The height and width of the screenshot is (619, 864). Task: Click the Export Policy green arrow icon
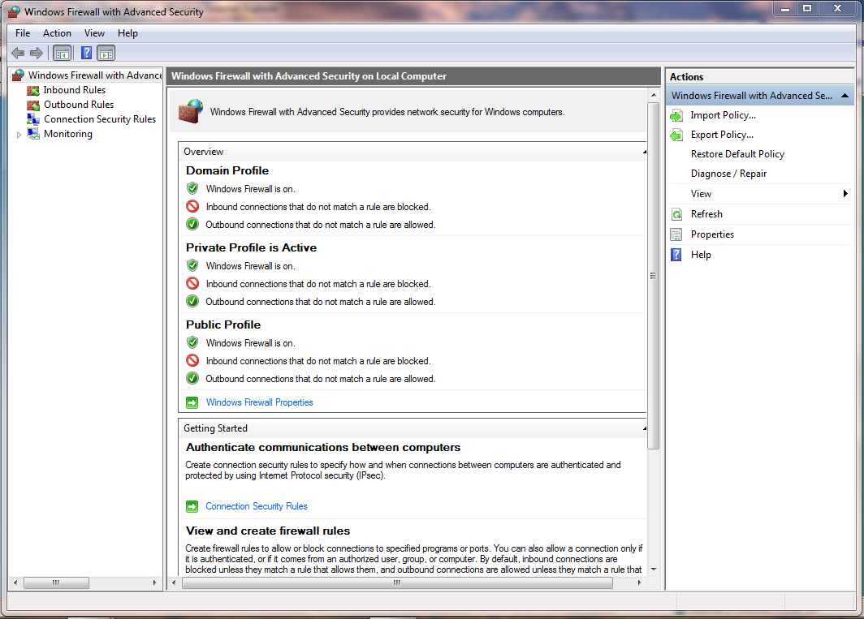(x=676, y=135)
